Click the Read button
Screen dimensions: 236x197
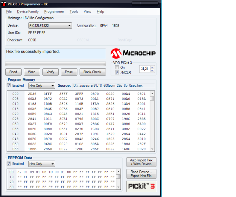coord(13,72)
